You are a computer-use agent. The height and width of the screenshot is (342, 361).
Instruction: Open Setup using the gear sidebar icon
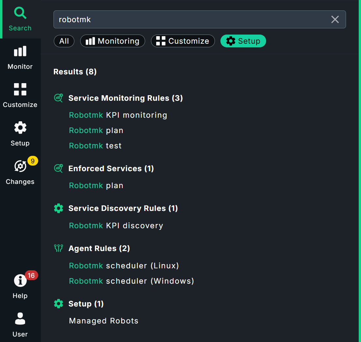[20, 127]
